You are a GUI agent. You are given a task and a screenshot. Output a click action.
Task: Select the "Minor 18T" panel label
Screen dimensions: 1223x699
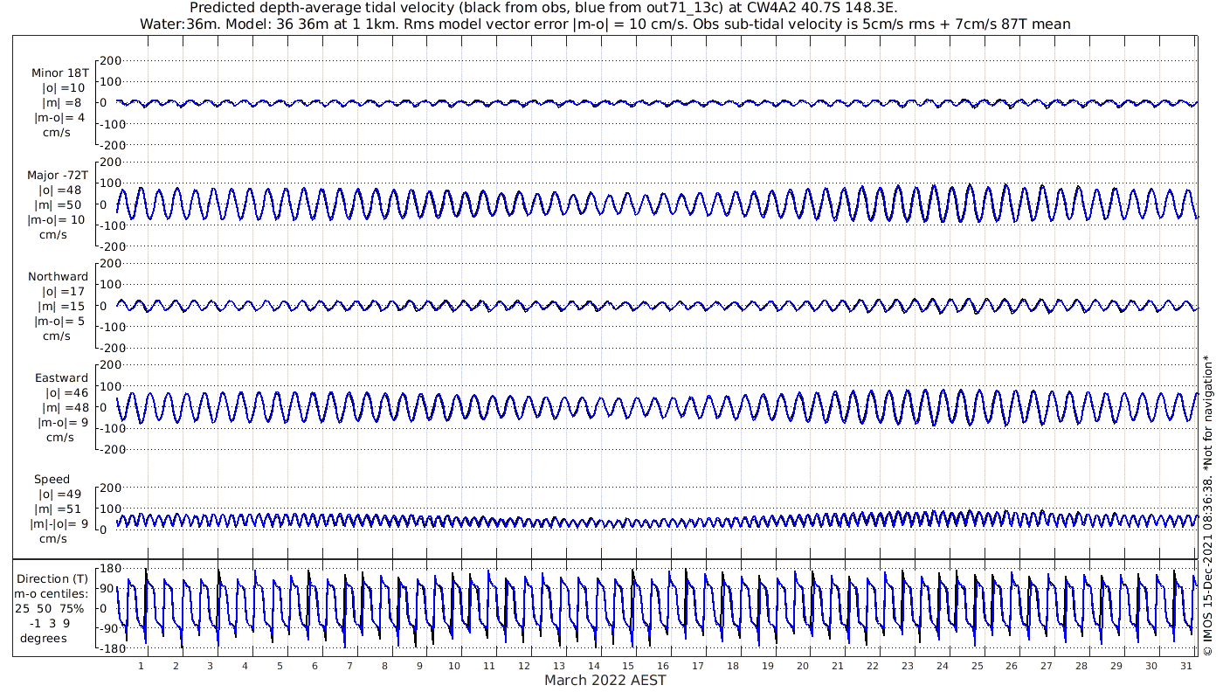click(x=59, y=73)
